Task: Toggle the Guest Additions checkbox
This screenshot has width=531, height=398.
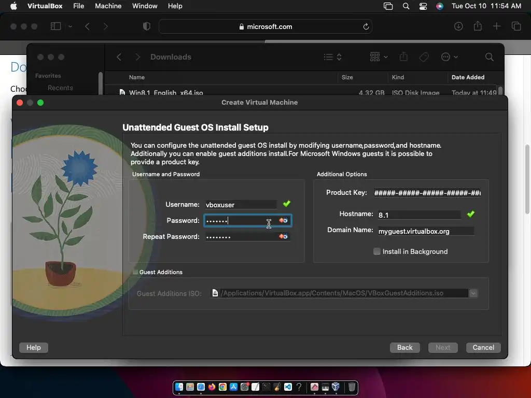Action: (135, 272)
